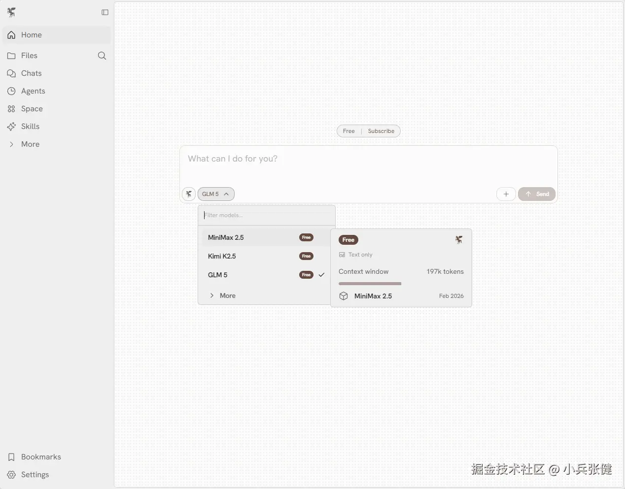Click the Files folder icon
The image size is (625, 489).
pos(11,56)
